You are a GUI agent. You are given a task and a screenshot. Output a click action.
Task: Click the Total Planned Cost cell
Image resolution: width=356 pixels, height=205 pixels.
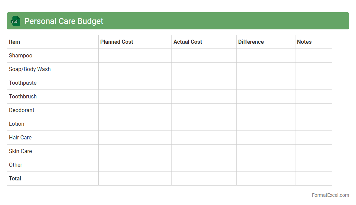(x=135, y=179)
